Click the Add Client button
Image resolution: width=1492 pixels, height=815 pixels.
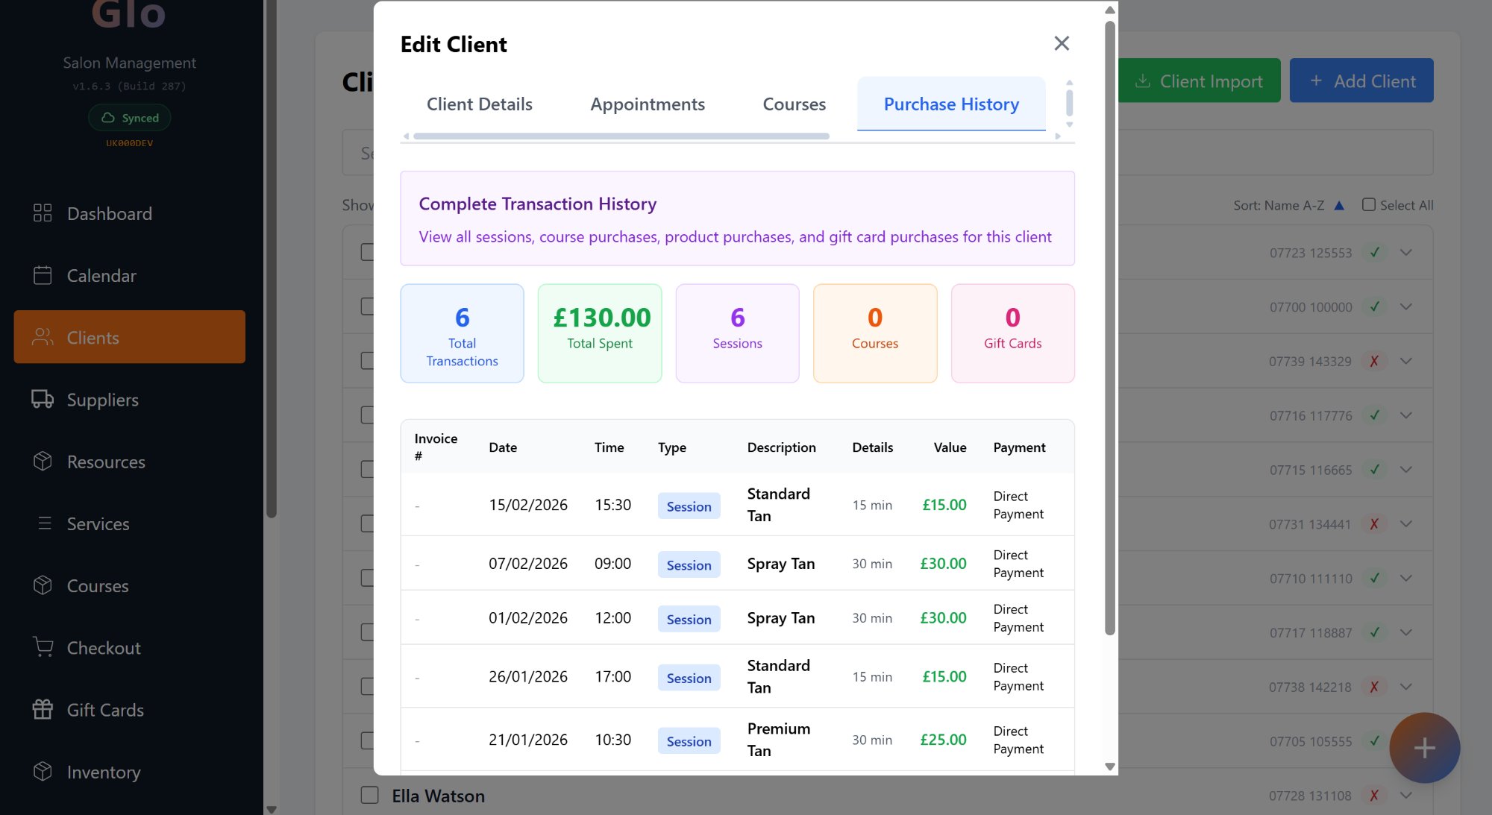1361,81
